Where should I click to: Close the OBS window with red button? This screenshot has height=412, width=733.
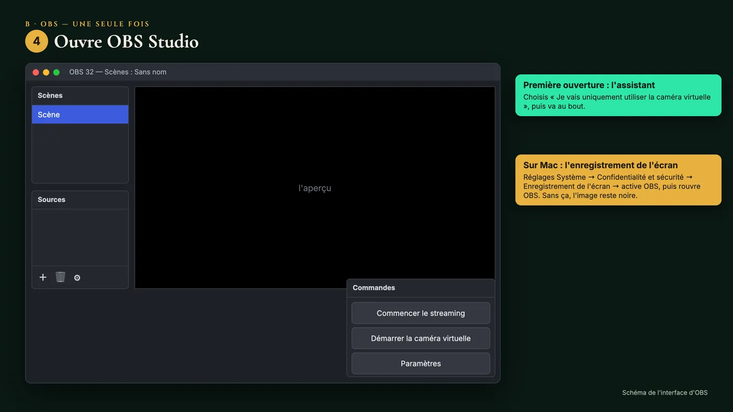point(36,72)
